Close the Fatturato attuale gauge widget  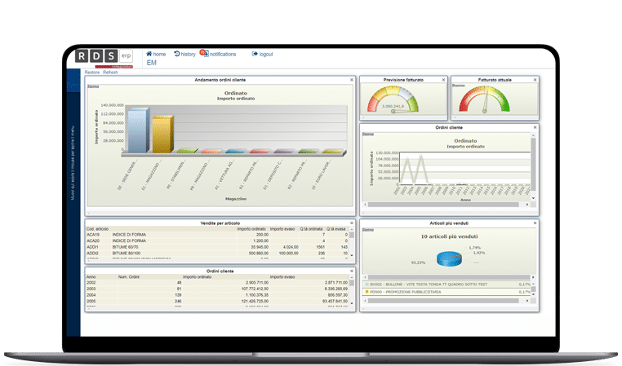[534, 80]
